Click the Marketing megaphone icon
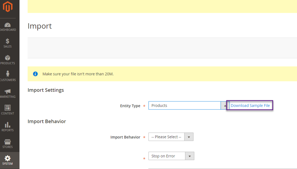This screenshot has height=169, width=297. pos(8,93)
